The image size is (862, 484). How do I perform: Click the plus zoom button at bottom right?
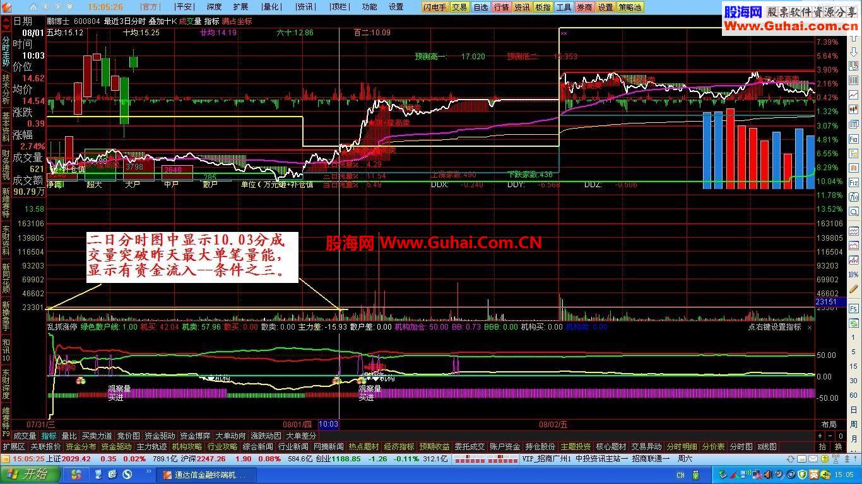(x=820, y=435)
